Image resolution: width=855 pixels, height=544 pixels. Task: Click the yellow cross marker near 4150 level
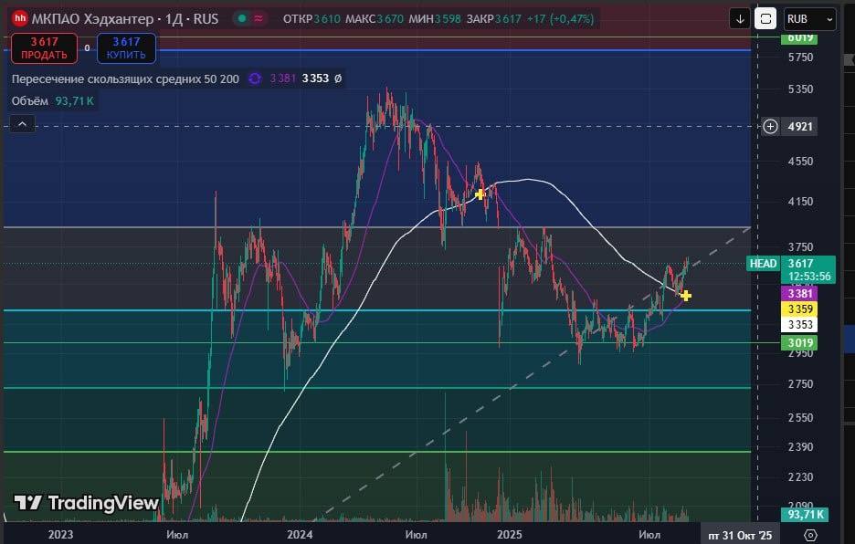coord(480,194)
